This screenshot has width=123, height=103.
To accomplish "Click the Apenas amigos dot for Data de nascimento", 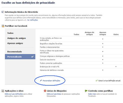I will (103, 59).
